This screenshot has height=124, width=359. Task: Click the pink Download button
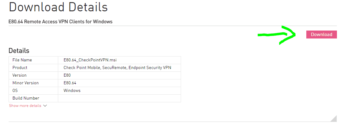(321, 35)
